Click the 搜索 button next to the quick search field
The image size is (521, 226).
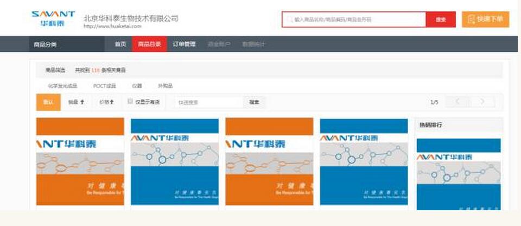pos(254,102)
